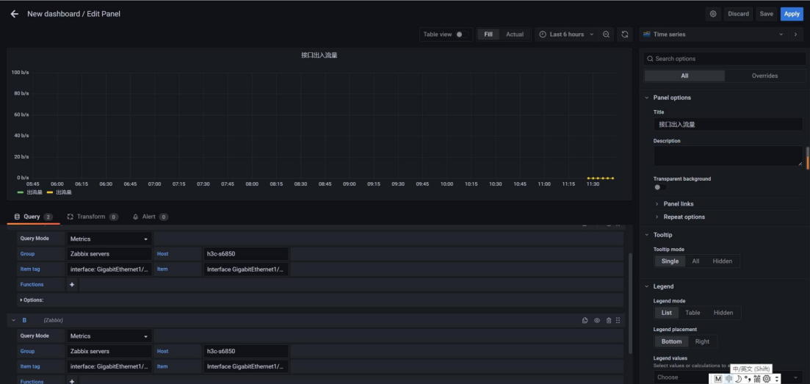Click the query editor vertical scrollbar
Viewport: 810px width, 384px height.
click(x=629, y=303)
